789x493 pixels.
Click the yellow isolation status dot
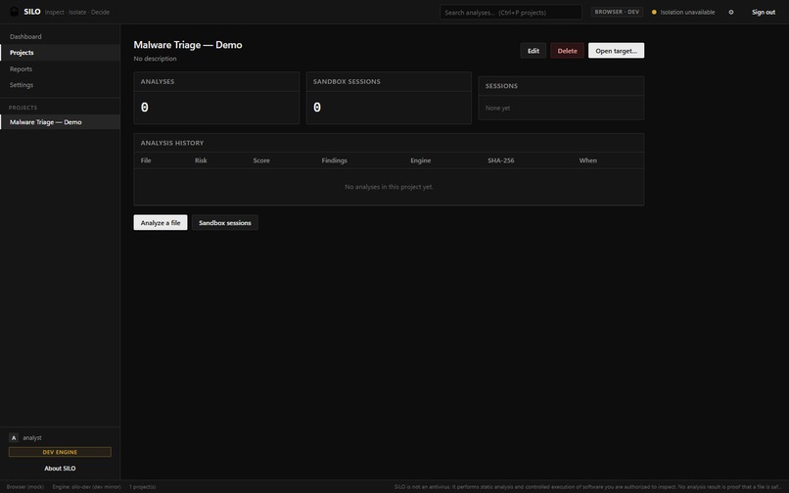coord(654,12)
